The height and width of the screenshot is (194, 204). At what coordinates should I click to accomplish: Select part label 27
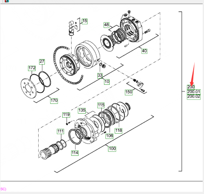[42, 62]
